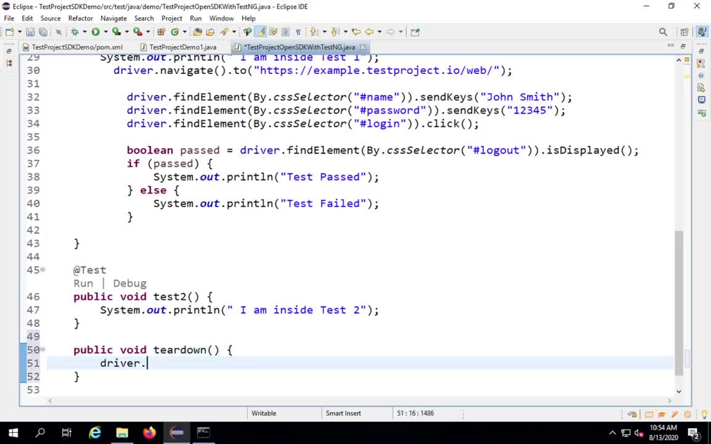Click the Open Perspective icon
The image size is (711, 444).
click(x=684, y=31)
